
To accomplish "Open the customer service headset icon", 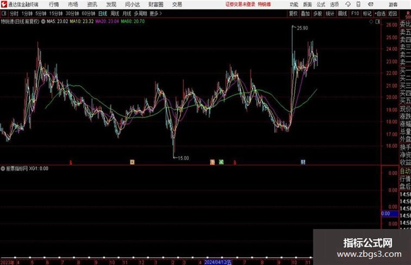I will tap(348, 4).
